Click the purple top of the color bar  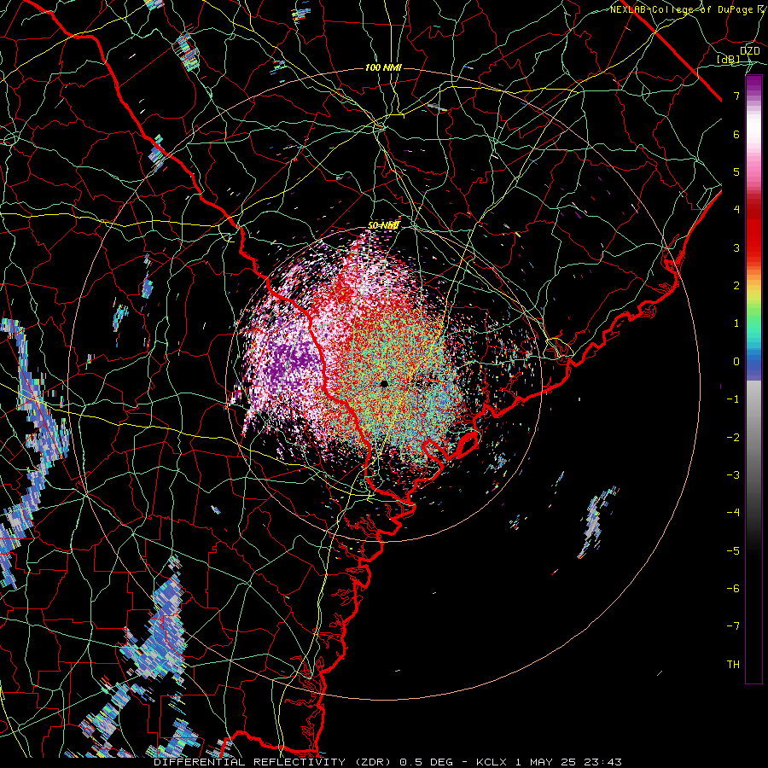pos(753,85)
